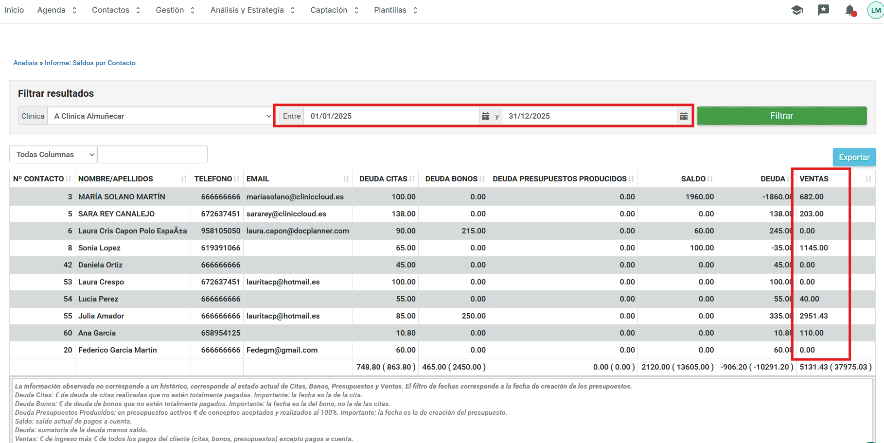Follow the Analisis breadcrumb link

(25, 63)
